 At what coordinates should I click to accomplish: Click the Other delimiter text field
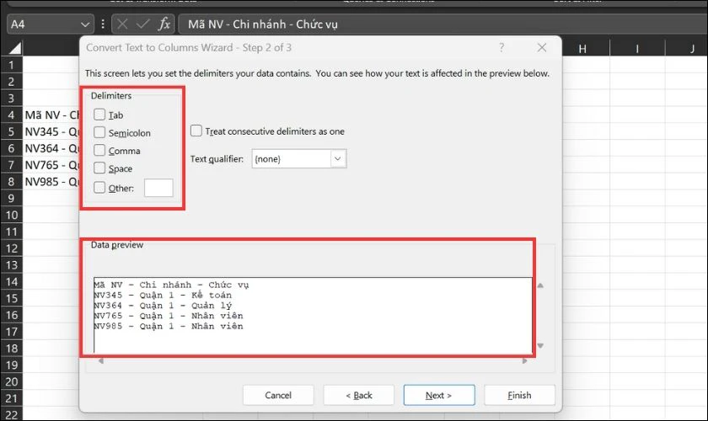[158, 188]
